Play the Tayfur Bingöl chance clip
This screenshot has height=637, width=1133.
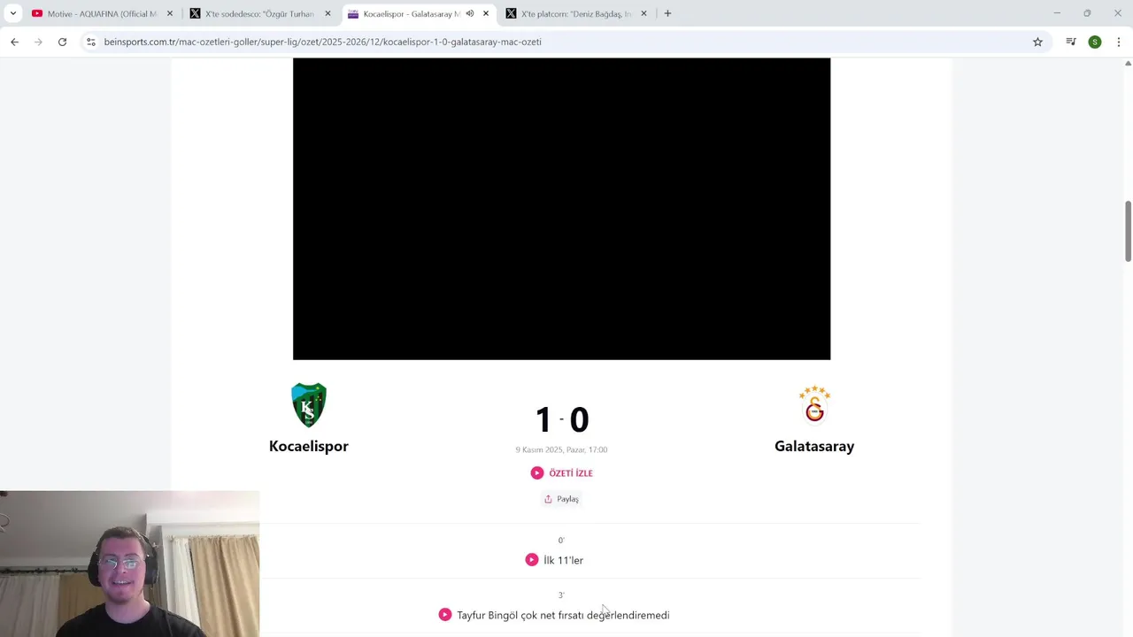444,615
